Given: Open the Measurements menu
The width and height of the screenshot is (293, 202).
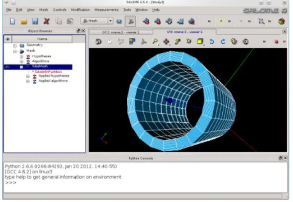Looking at the screenshot, I should click(106, 10).
